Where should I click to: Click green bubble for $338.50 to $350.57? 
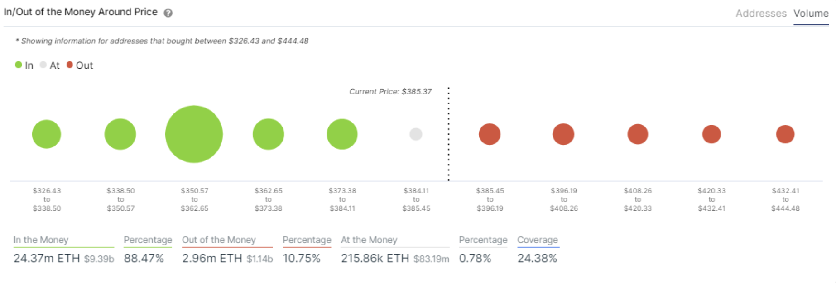pos(120,134)
